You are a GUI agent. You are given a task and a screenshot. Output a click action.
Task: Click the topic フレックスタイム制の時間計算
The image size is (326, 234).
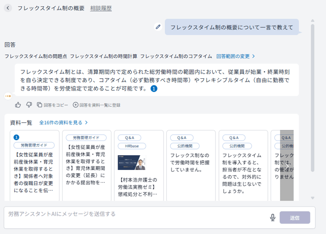[x=104, y=56]
